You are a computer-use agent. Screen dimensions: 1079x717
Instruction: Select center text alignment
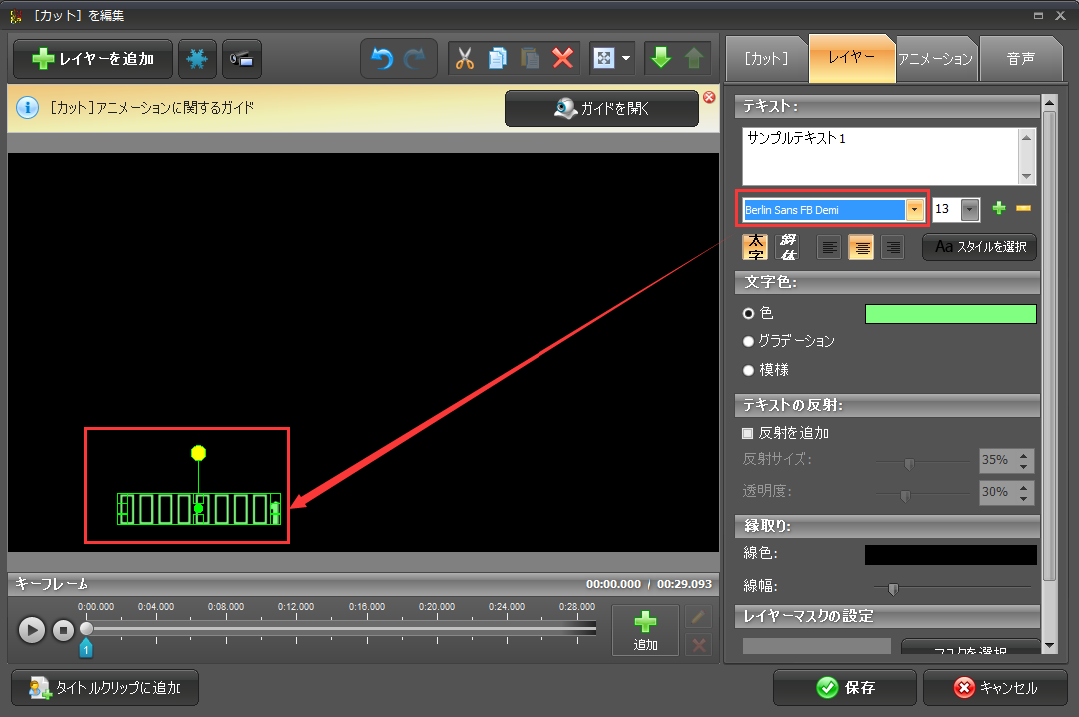[861, 247]
